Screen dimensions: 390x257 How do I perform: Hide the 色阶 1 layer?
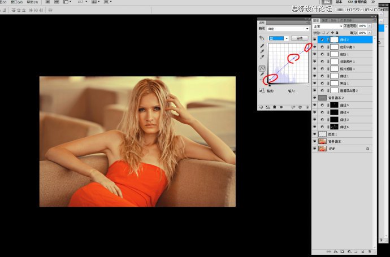[x=315, y=54]
